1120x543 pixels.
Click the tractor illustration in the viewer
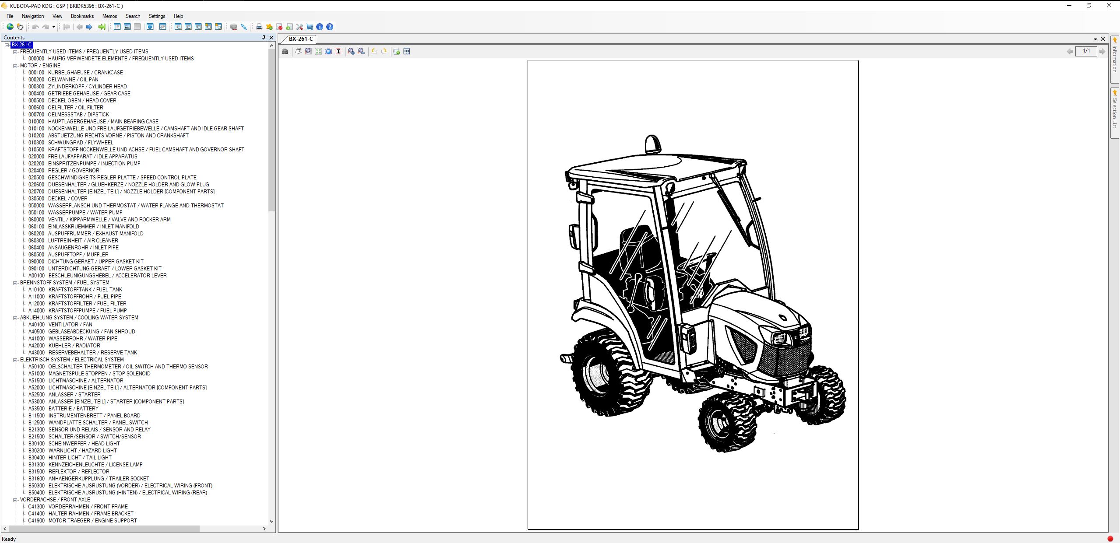pyautogui.click(x=703, y=294)
